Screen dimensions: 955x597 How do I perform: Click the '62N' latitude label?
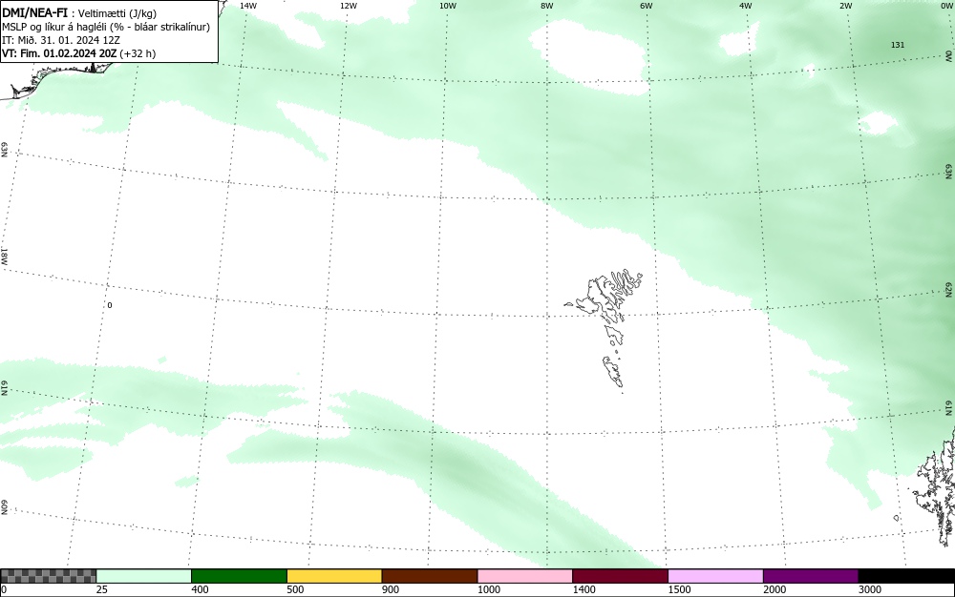tap(948, 289)
